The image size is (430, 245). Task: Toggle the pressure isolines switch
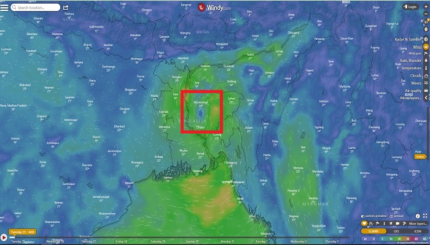tap(391, 216)
